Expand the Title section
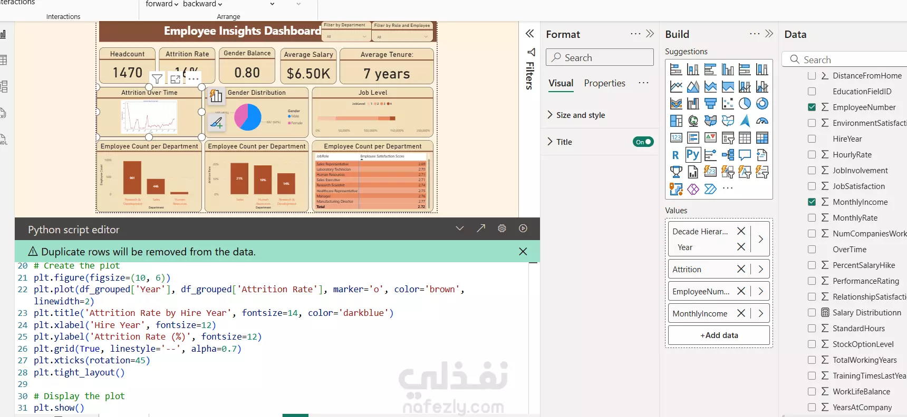907x417 pixels. [x=550, y=142]
